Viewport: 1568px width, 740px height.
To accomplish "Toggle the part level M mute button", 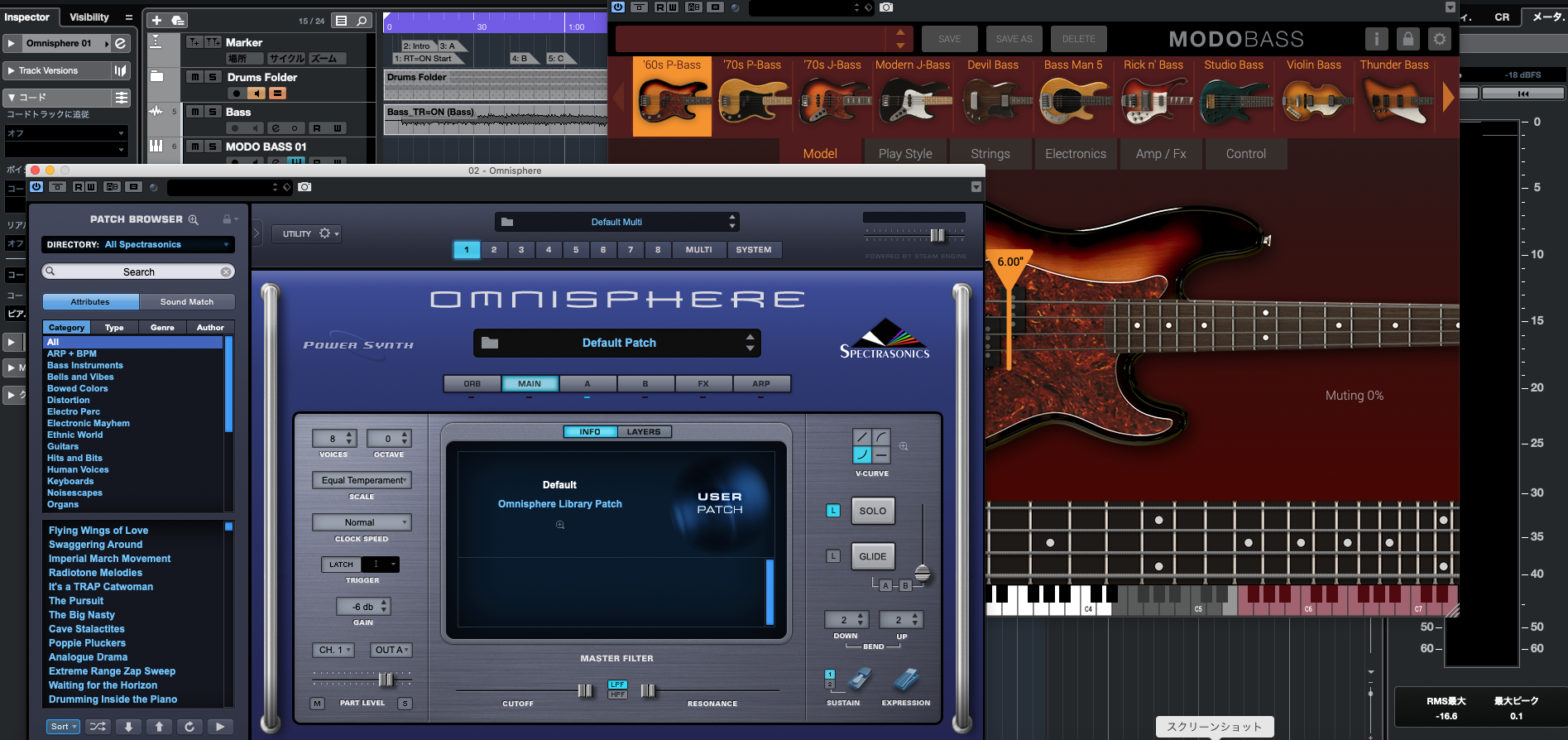I will coord(317,704).
